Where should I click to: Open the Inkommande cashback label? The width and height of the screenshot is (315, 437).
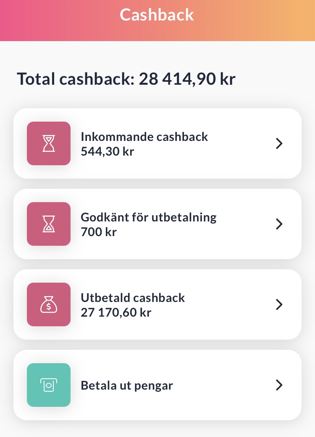pyautogui.click(x=144, y=137)
